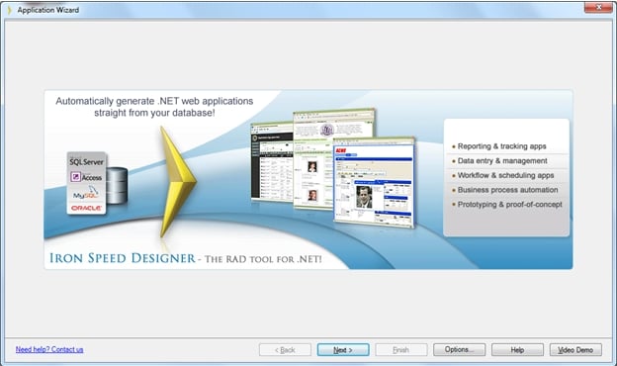Click the Application Wizard title bar icon
The height and width of the screenshot is (366, 617).
[10, 10]
